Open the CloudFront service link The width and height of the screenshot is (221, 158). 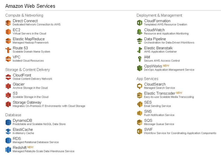pos(22,75)
